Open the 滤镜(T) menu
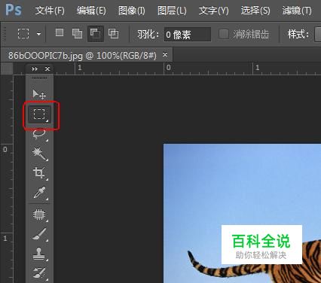321x283 pixels. [x=297, y=11]
